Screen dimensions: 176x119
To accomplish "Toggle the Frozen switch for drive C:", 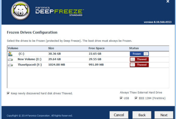I will pyautogui.click(x=139, y=54).
